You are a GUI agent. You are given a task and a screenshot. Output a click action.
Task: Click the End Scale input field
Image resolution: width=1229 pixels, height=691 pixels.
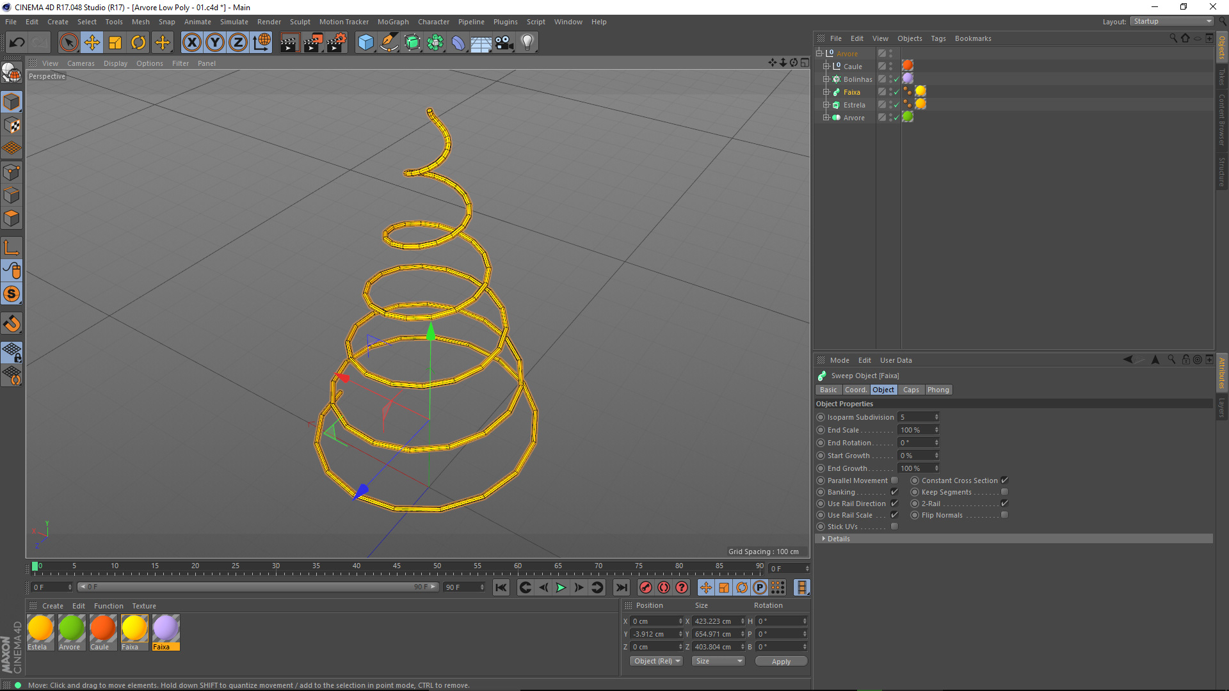point(915,430)
